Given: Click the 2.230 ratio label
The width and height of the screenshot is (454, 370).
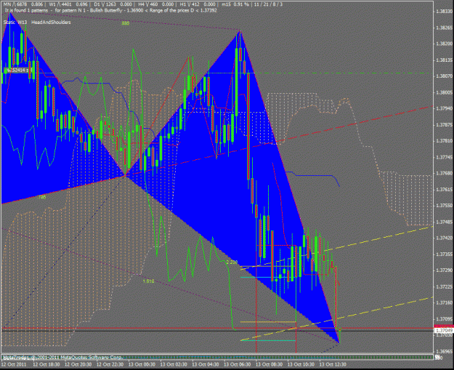Looking at the screenshot, I should (232, 262).
